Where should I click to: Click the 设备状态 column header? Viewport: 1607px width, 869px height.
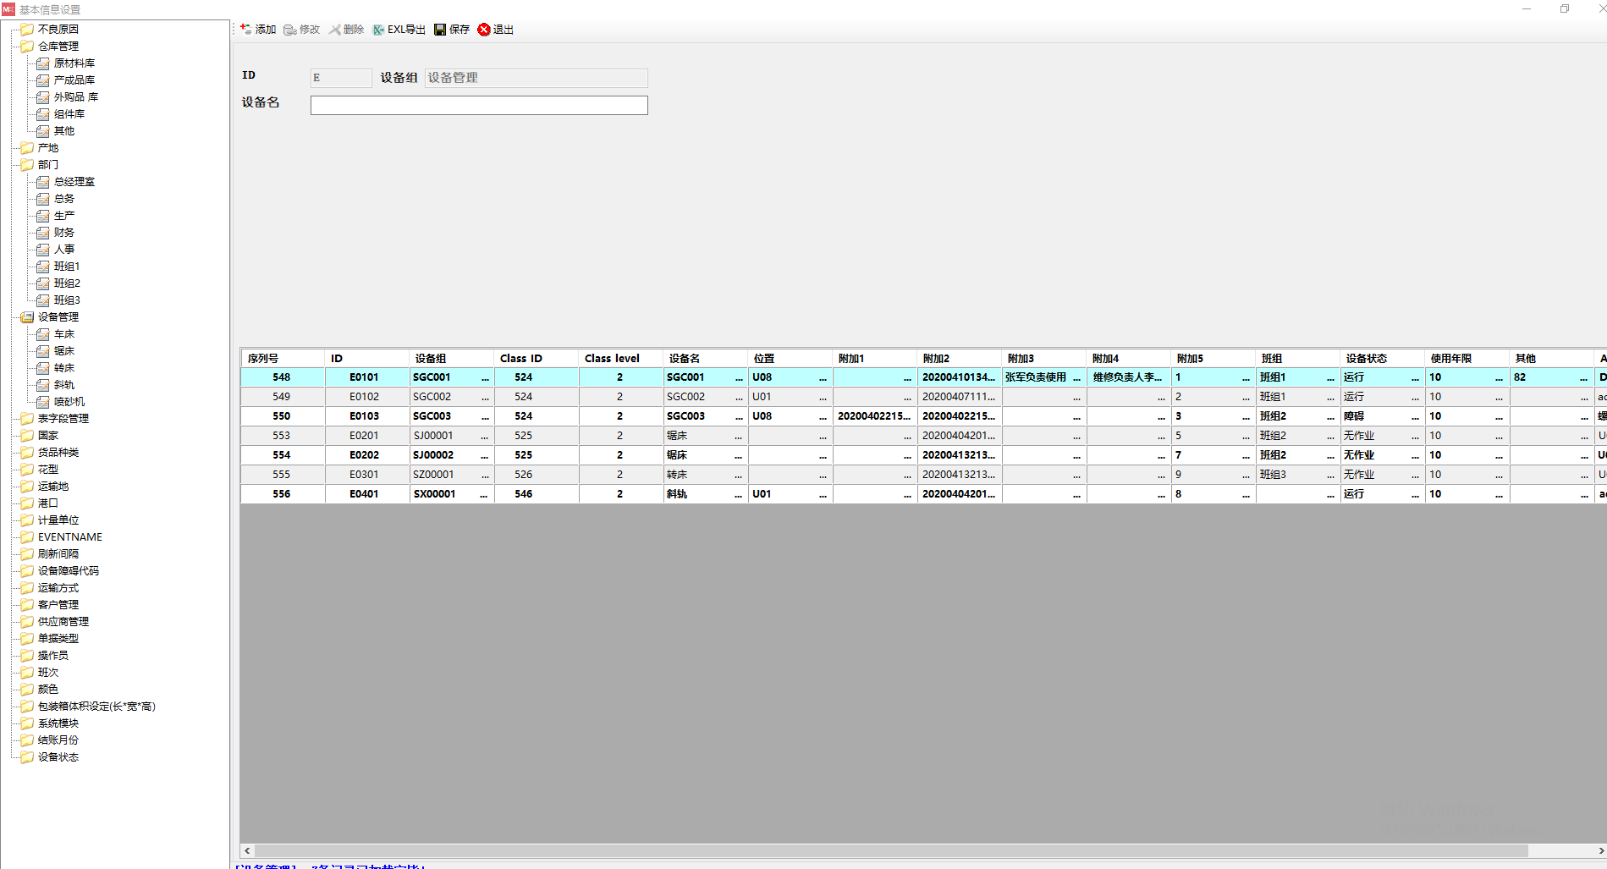(x=1383, y=359)
